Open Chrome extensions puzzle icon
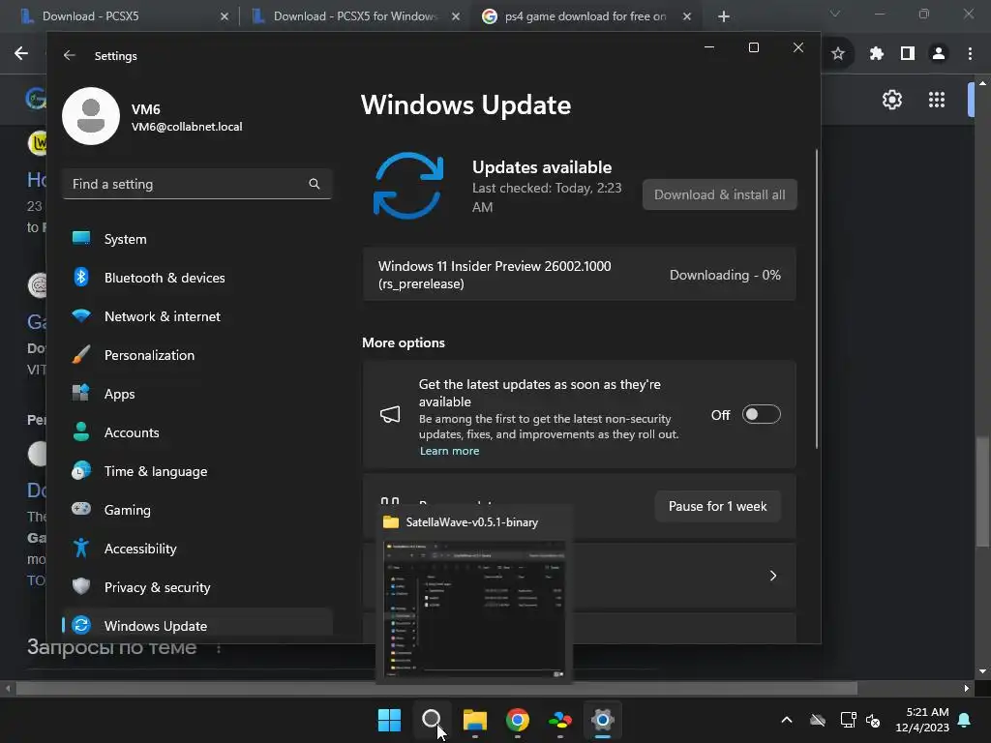991x743 pixels. click(877, 54)
